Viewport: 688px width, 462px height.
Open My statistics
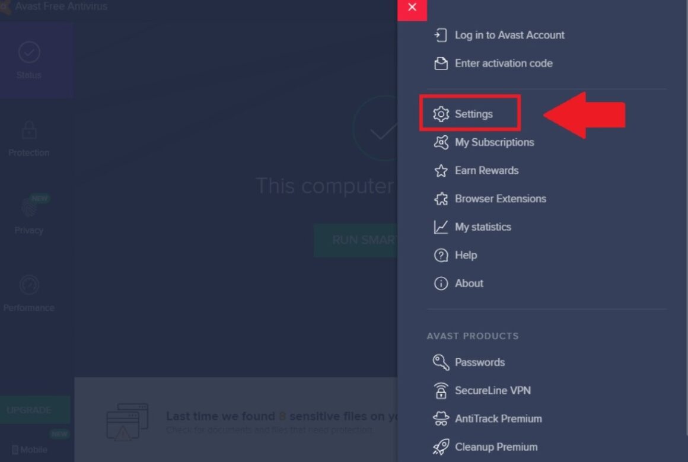483,227
